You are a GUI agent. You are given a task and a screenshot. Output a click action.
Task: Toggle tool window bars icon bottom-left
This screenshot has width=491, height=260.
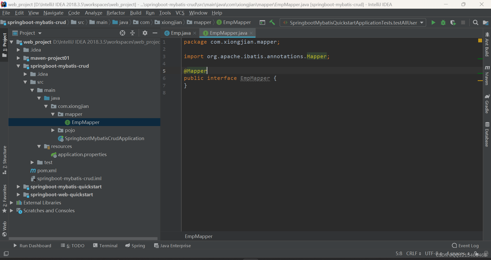click(x=6, y=253)
